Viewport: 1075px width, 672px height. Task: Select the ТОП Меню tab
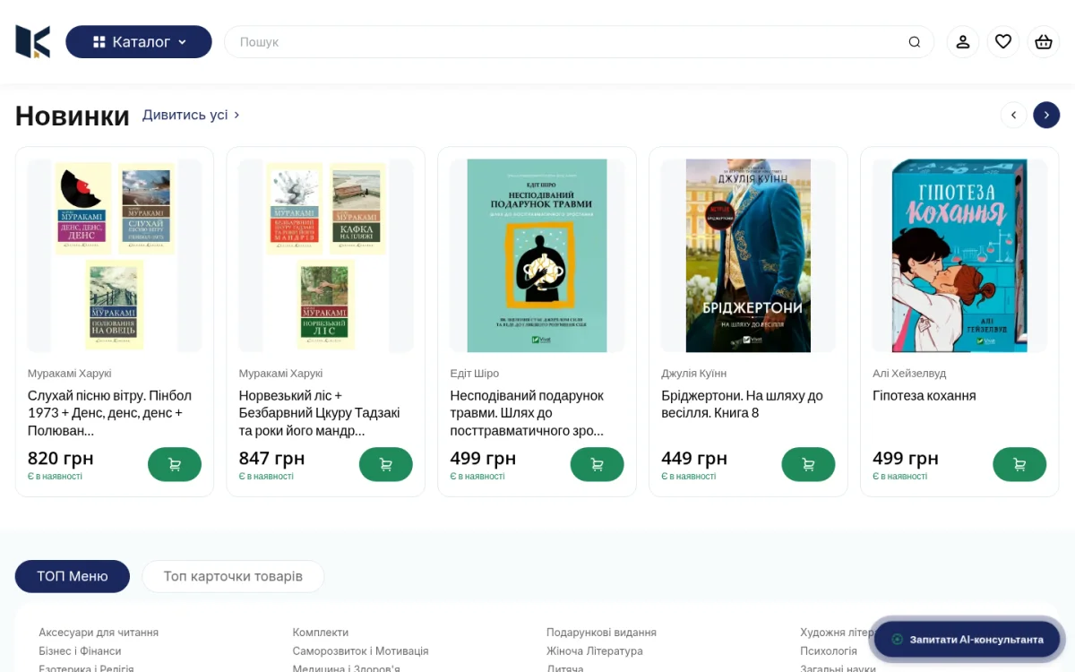click(x=73, y=576)
